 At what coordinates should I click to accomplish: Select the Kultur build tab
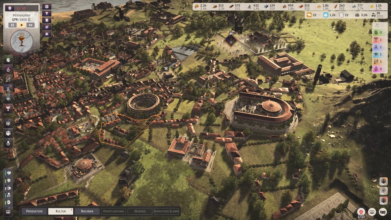point(61,211)
